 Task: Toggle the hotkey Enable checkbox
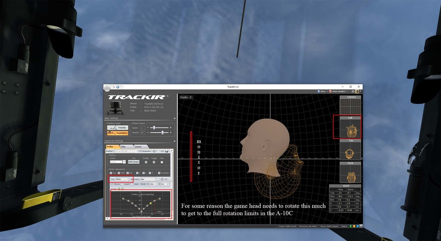click(146, 162)
